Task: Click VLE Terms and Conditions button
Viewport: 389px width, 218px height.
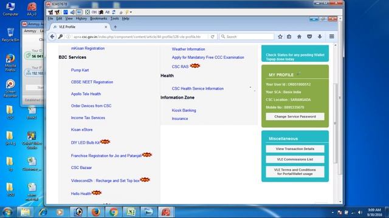Action: pyautogui.click(x=295, y=172)
